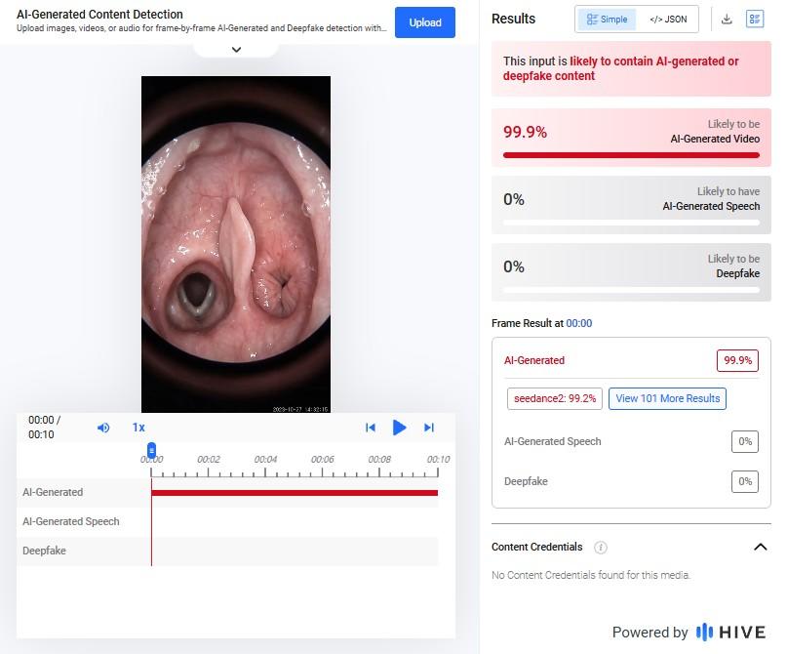Screen dimensions: 787x654
Task: Click the AI-Generated timeline track label
Action: click(53, 492)
